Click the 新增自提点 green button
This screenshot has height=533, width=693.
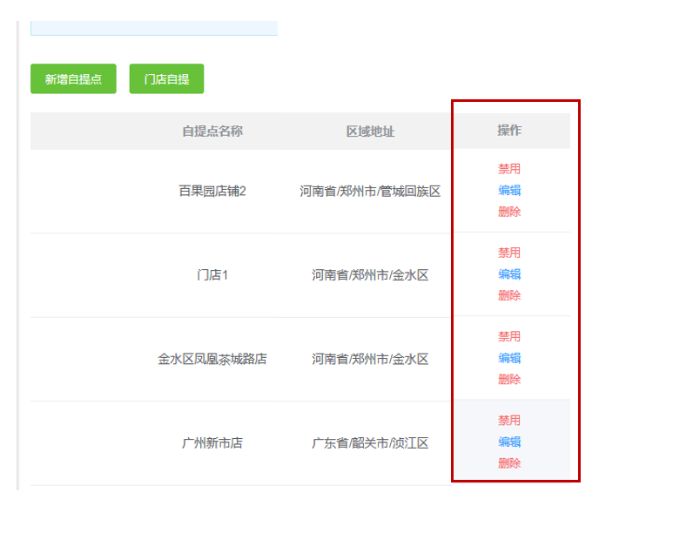73,79
